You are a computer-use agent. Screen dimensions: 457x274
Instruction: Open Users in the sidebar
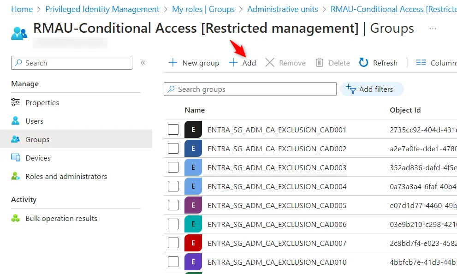35,121
